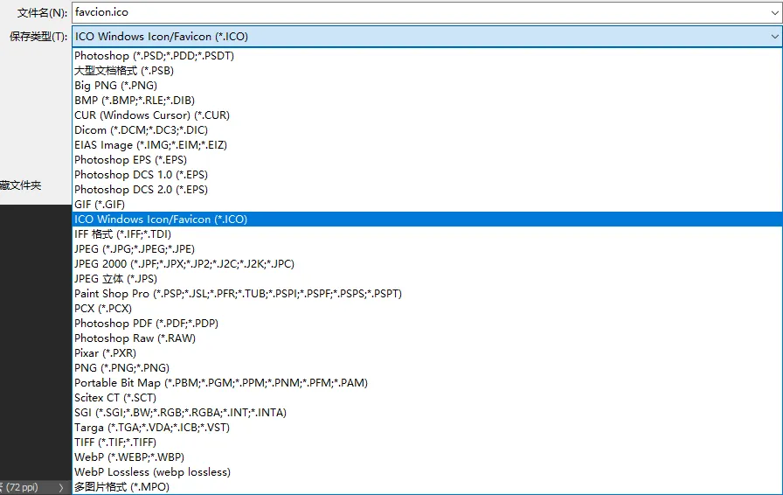Choose Photoshop DCS 2.0 format
The image size is (783, 495).
click(427, 190)
